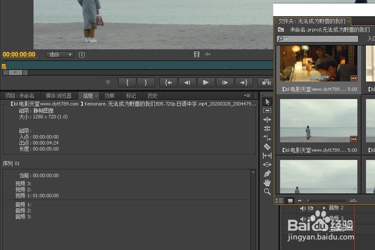Select the Hand tool

click(267, 183)
